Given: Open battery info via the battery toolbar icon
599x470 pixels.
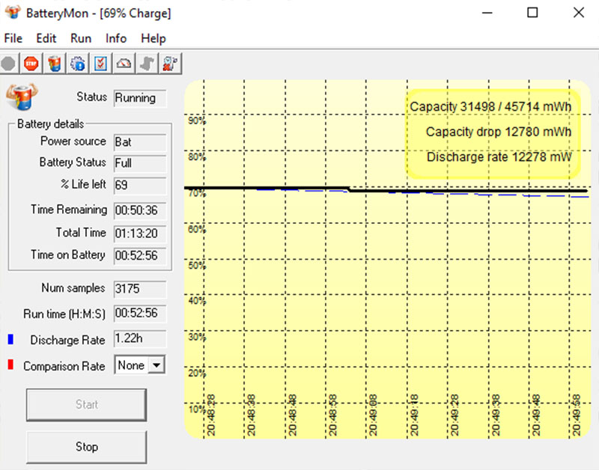Looking at the screenshot, I should [54, 64].
